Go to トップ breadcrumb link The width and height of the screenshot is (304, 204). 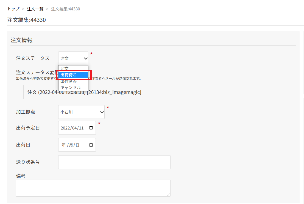pyautogui.click(x=13, y=9)
